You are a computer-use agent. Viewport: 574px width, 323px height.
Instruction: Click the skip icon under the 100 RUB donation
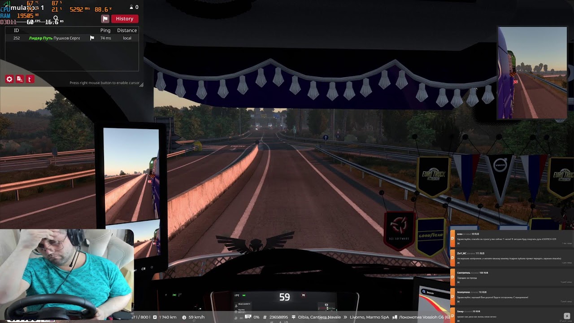tap(458, 282)
